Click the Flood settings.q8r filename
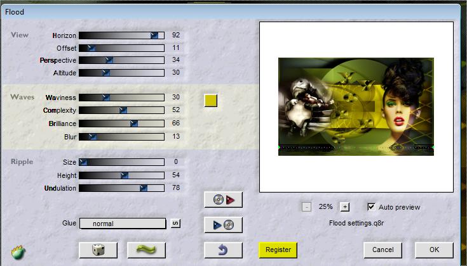 [356, 223]
